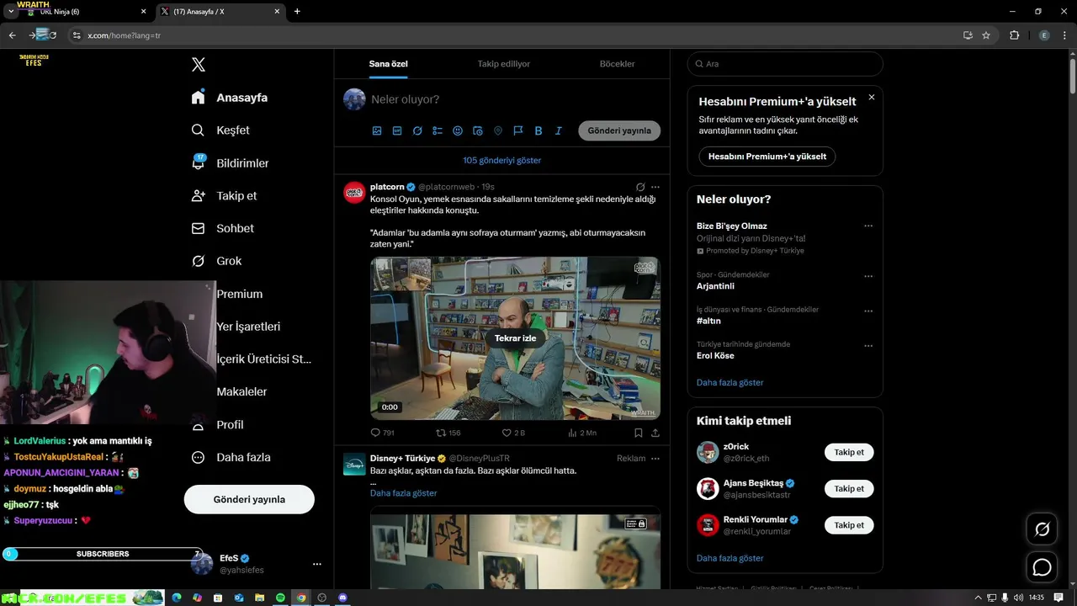Click the bell icon with 17 badge
Screen dimensions: 1077x606
(x=199, y=162)
